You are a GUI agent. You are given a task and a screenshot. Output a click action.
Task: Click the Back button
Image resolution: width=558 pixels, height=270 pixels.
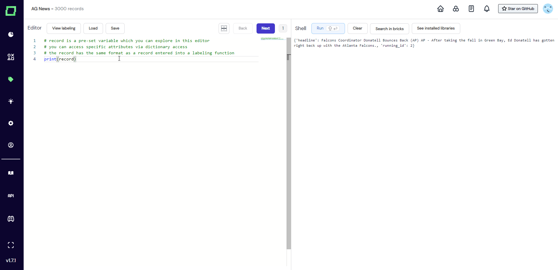tap(243, 28)
